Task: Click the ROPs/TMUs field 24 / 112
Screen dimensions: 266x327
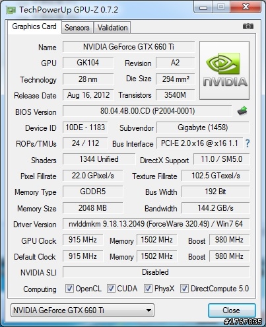Action: (85, 143)
